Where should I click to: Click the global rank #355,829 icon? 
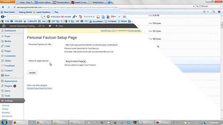48,17
